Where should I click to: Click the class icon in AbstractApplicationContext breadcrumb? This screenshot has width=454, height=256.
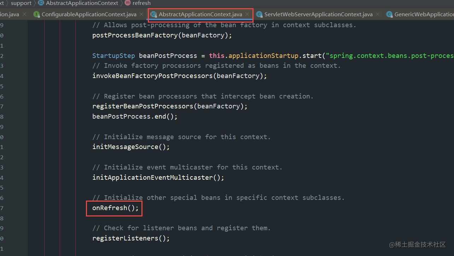41,3
